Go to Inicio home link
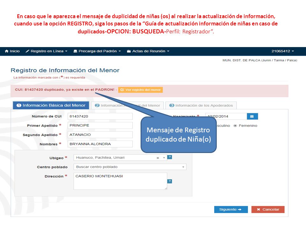 [12, 51]
